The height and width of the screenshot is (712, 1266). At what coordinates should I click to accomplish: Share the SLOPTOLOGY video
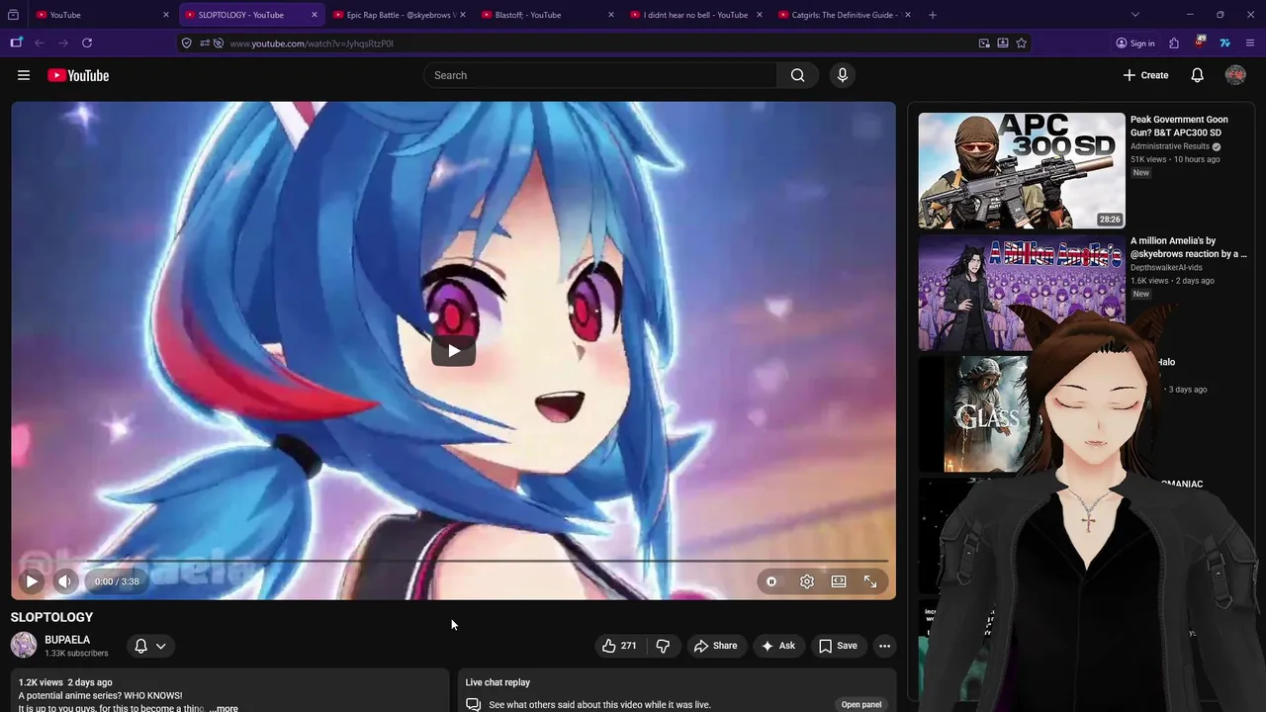point(715,646)
